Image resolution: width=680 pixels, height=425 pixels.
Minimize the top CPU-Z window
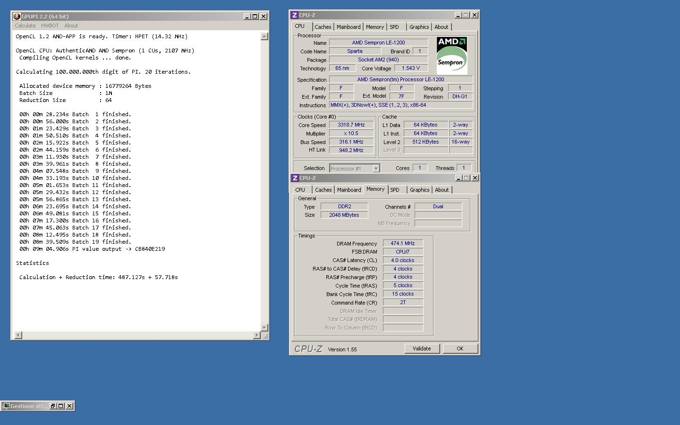click(x=458, y=15)
